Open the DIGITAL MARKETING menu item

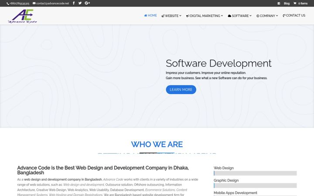pos(205,16)
